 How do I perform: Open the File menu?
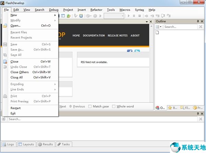click(x=6, y=10)
